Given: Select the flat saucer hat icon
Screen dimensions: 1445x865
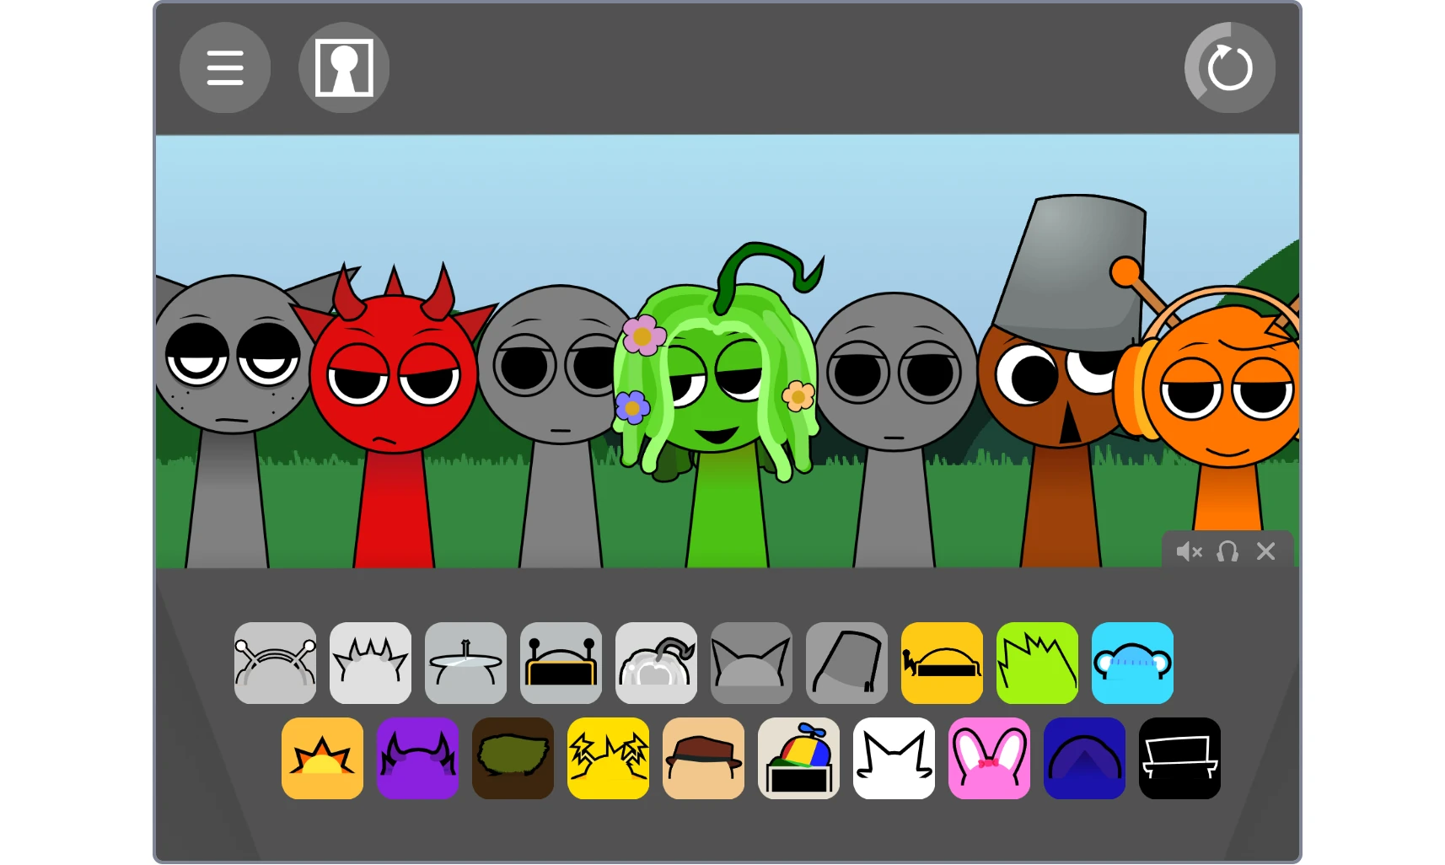Looking at the screenshot, I should click(465, 663).
